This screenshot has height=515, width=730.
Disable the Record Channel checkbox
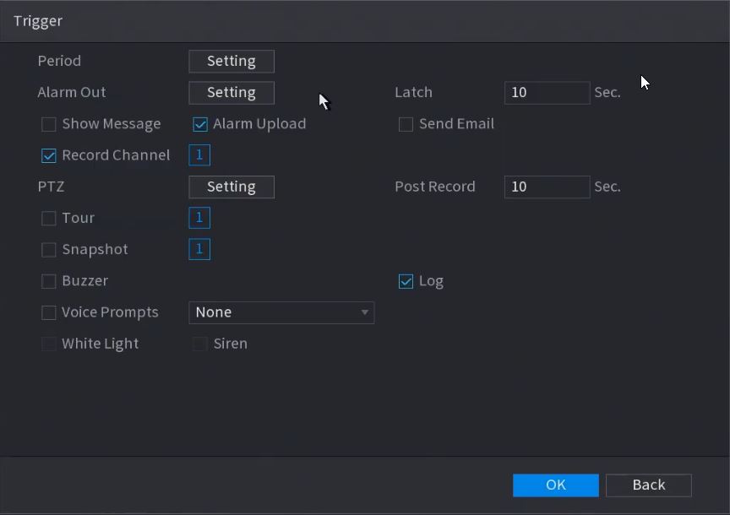pos(49,156)
